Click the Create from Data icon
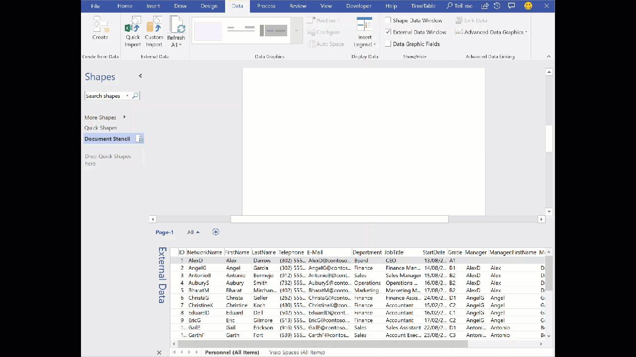The width and height of the screenshot is (636, 357). (x=100, y=28)
